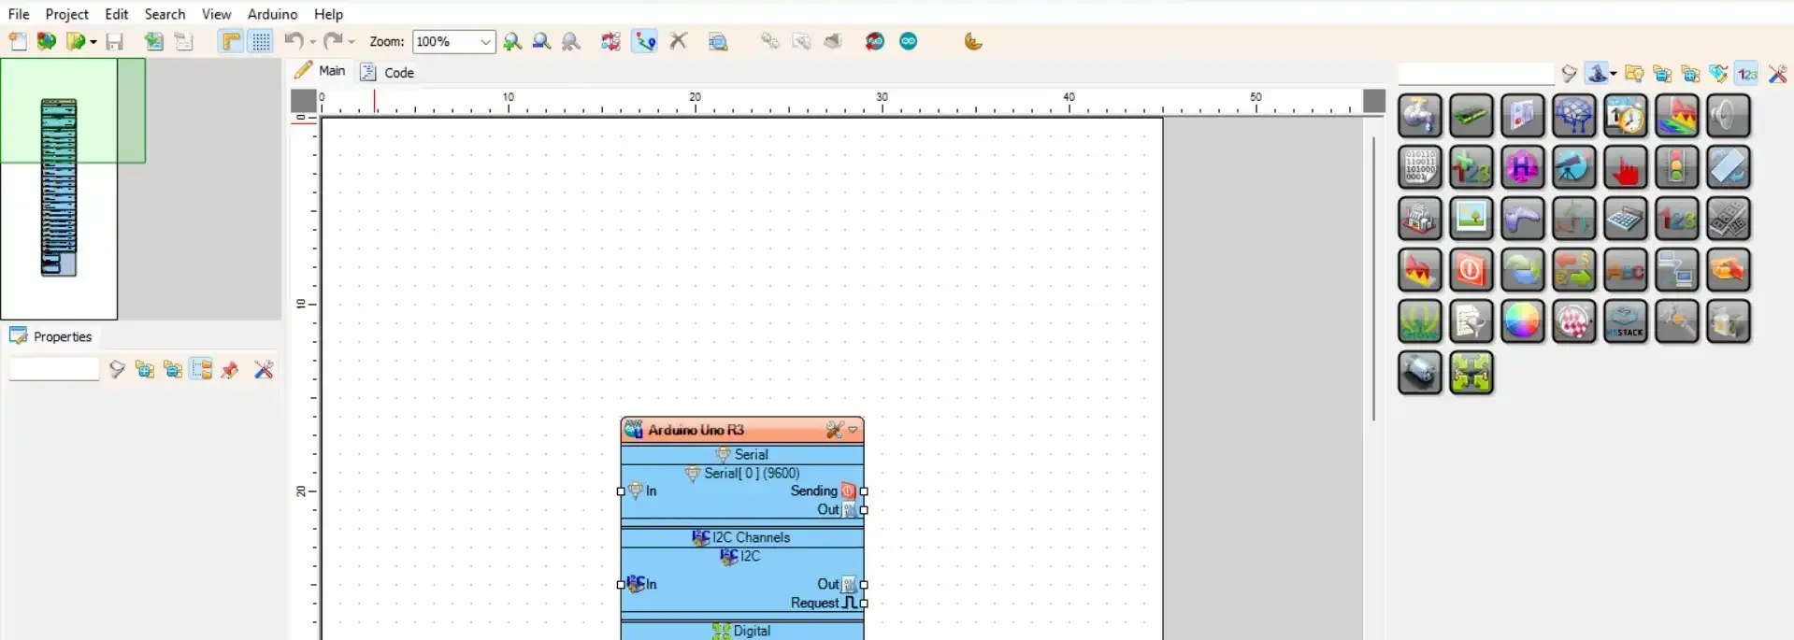Screen dimensions: 1794x640
Task: Open the Edit menu
Action: click(x=117, y=14)
